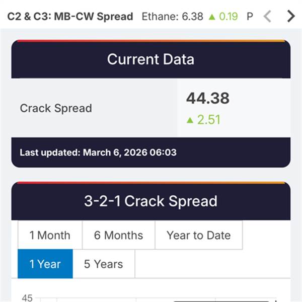Image resolution: width=302 pixels, height=302 pixels.
Task: Click the partially visible P ticker item
Action: tap(250, 16)
